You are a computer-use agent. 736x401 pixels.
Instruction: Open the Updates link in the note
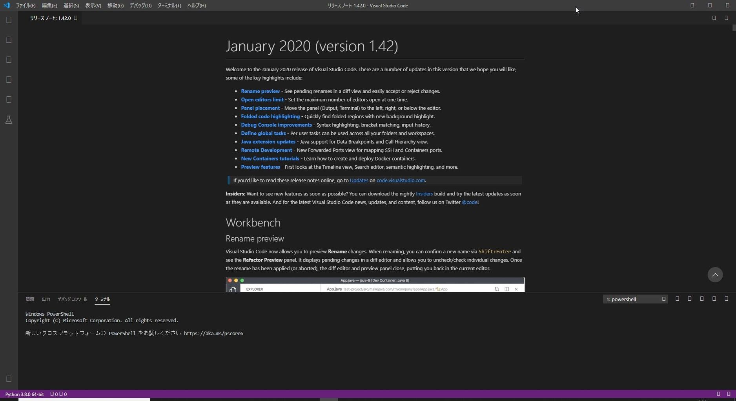click(359, 181)
